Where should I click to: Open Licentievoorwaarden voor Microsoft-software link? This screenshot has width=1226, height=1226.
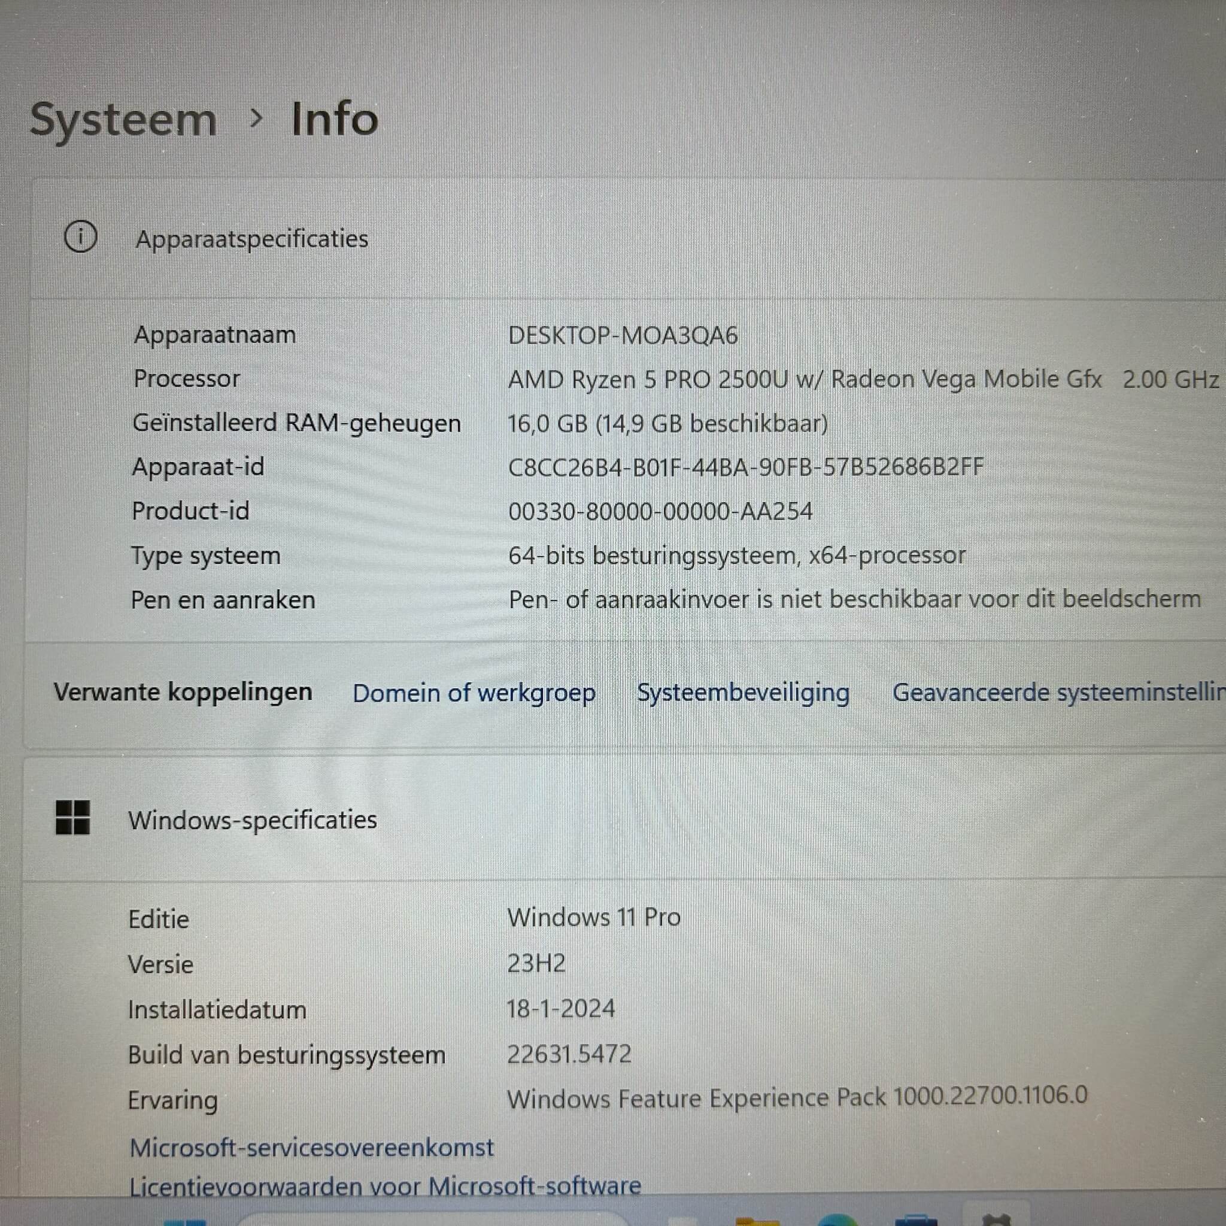point(385,1185)
